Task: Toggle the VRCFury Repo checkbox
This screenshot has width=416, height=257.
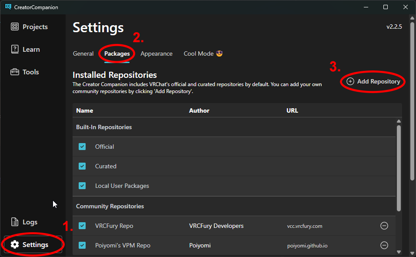Action: click(82, 226)
